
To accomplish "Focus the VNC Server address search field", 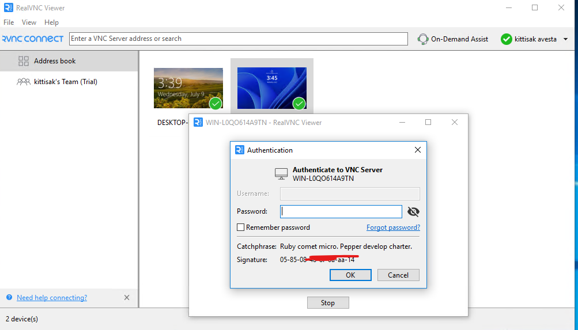I will (x=239, y=39).
